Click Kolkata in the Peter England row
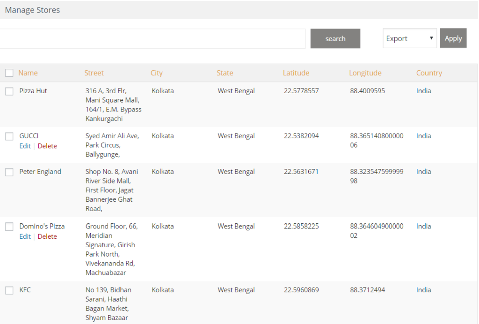This screenshot has height=324, width=479. 162,171
